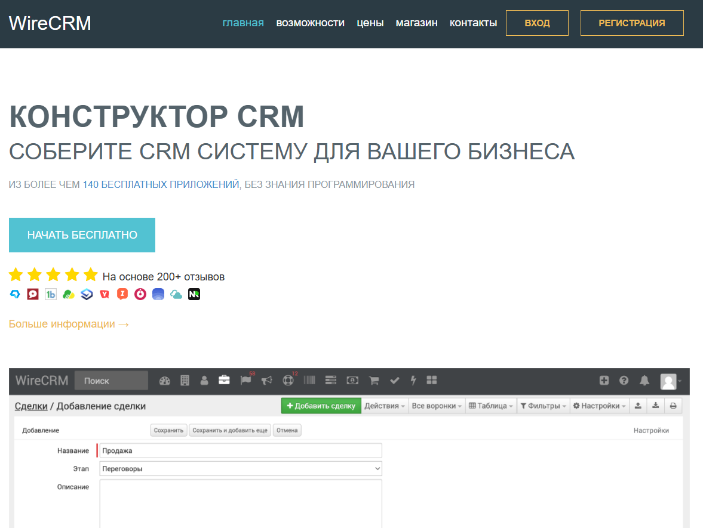703x528 pixels.
Task: Open the lifebuoy support icon with badge 12
Action: pos(288,380)
